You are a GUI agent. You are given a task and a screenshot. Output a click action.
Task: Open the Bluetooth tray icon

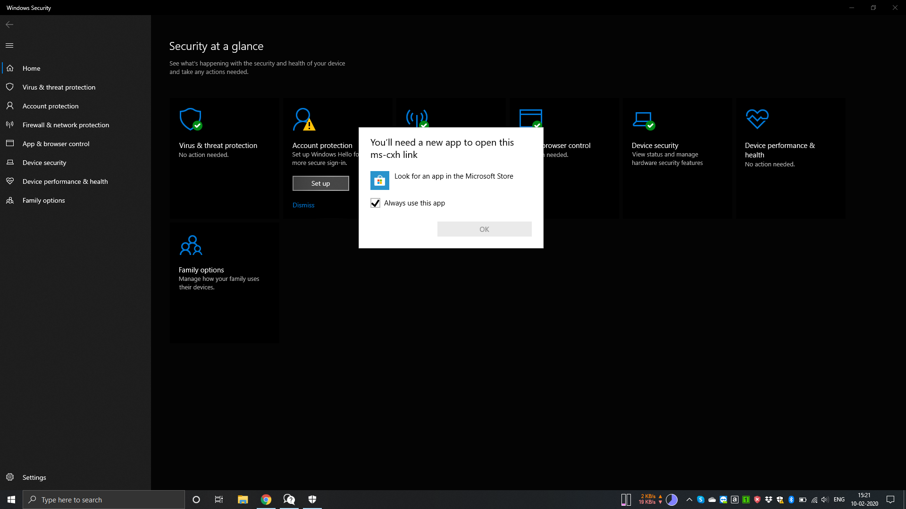point(791,499)
